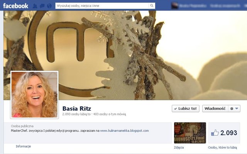Open kulinarnamekka.blogspot.com link

(124, 131)
